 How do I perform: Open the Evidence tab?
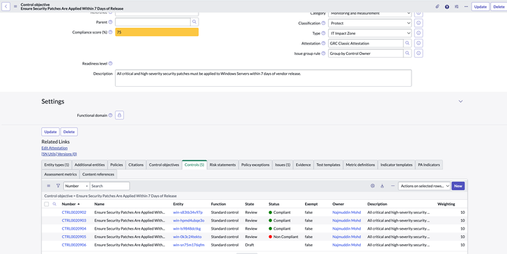[x=304, y=164]
